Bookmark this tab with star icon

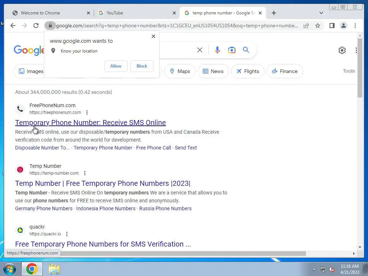tap(318, 26)
